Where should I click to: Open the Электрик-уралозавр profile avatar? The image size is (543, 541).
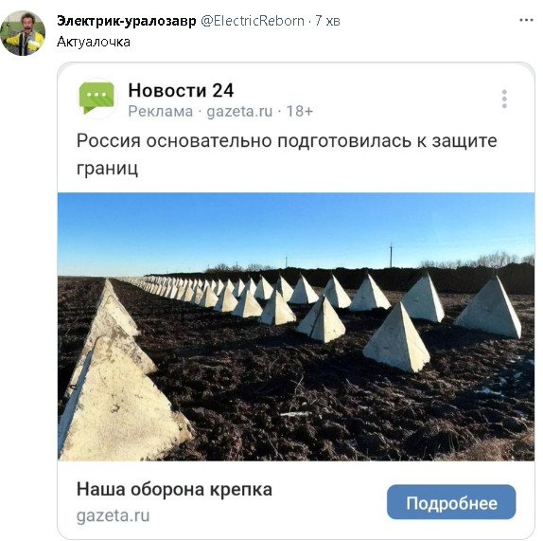[x=23, y=33]
